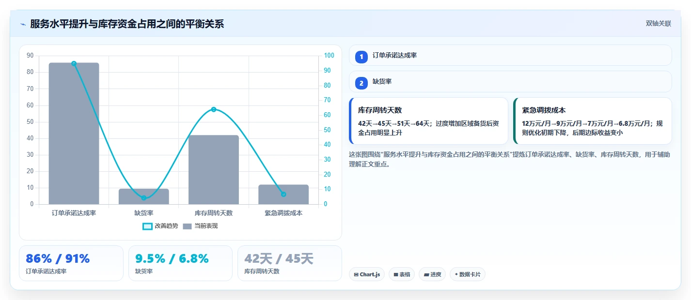Select the 缺货率 list row
691x300 pixels.
pos(510,81)
